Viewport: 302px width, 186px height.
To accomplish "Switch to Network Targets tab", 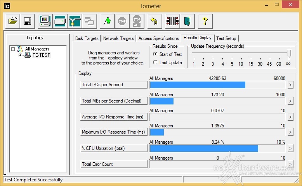I will (118, 38).
